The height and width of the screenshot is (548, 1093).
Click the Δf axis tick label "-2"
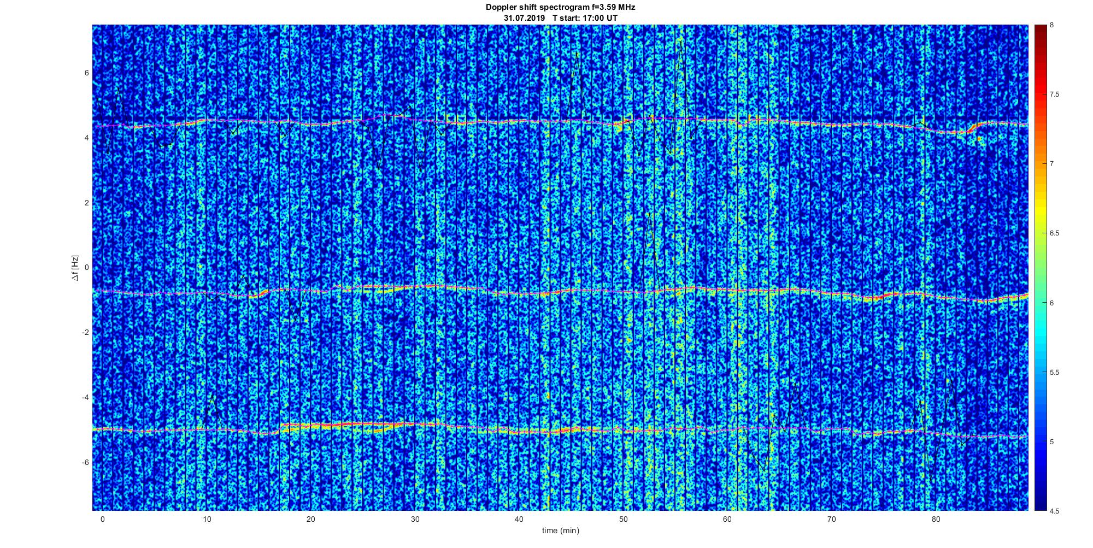point(86,333)
